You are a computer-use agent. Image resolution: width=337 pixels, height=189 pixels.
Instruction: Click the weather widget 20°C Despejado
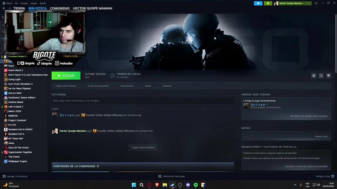pos(11,185)
